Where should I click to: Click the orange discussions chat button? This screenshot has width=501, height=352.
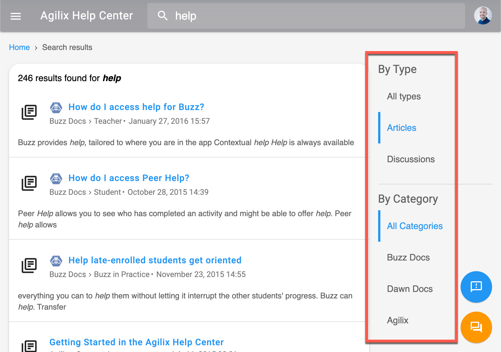[476, 327]
